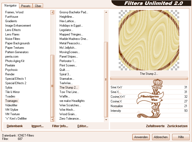Click the category list scrollbar thumb

(52, 86)
